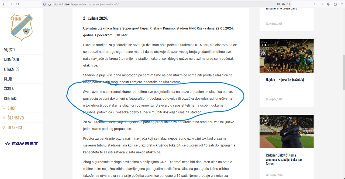Click the membership icon beside ČLANSTVO
Screen dimensions: 345x179
[4, 118]
